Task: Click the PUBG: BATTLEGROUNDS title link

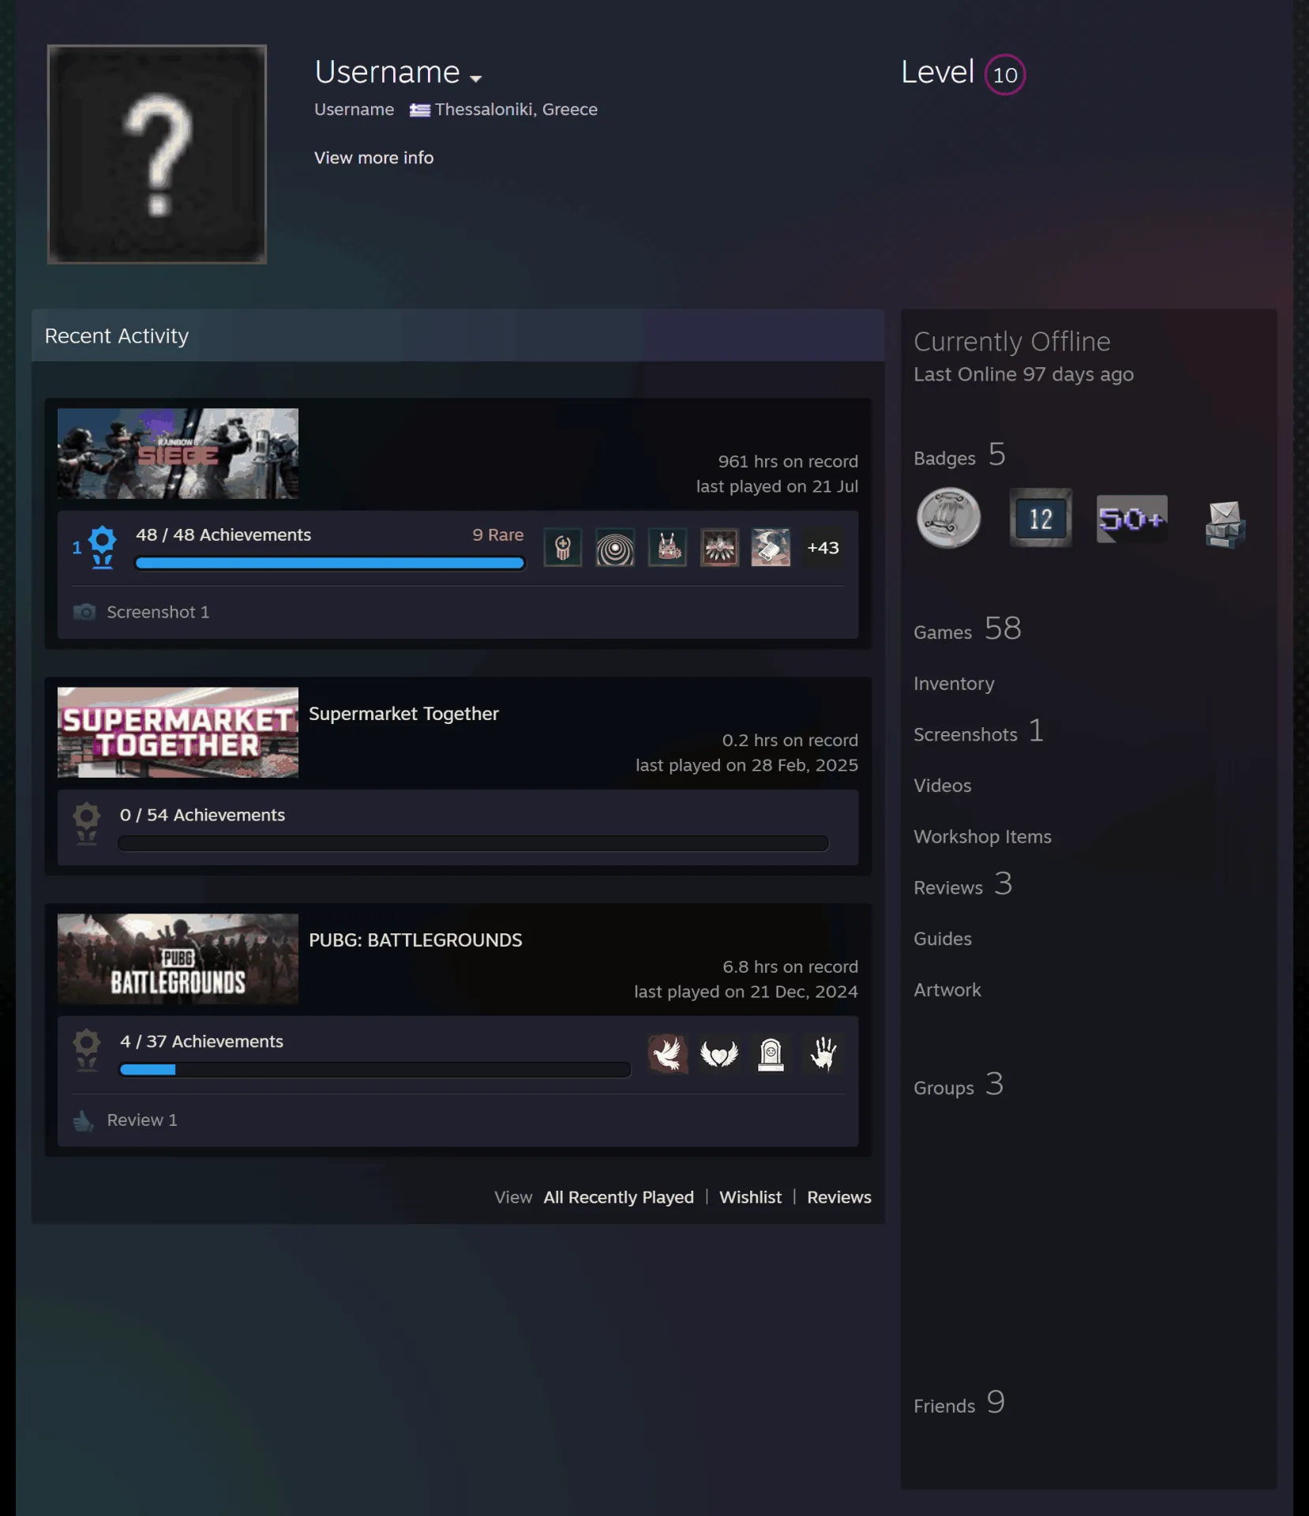Action: tap(415, 940)
